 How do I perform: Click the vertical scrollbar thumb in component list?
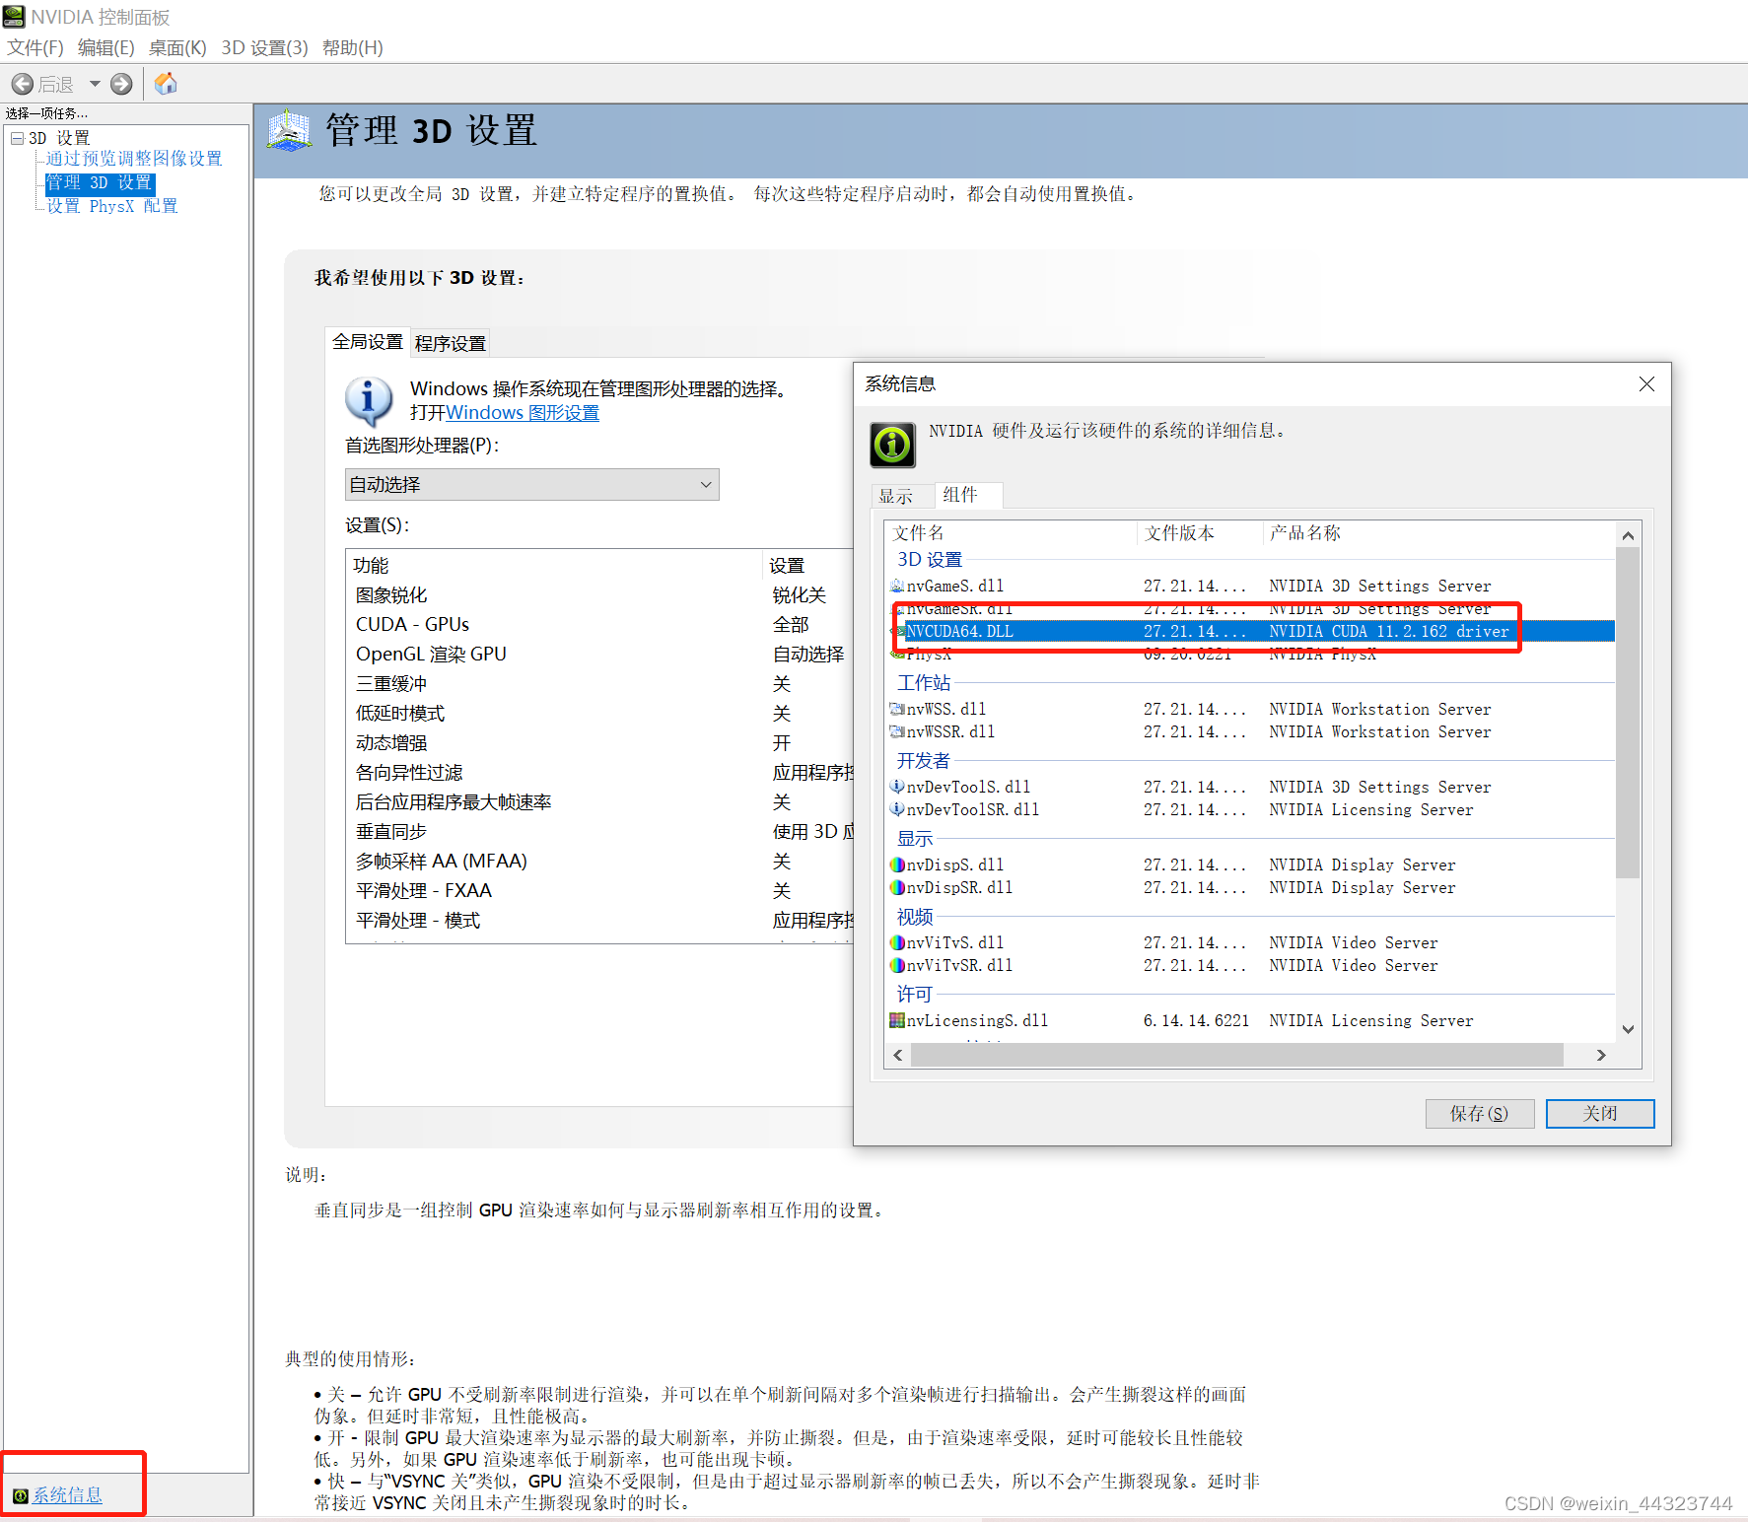point(1628,713)
